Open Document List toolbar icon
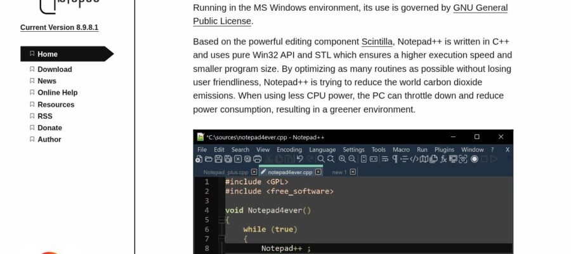Viewport: 571px width, 254px height. tap(433, 159)
